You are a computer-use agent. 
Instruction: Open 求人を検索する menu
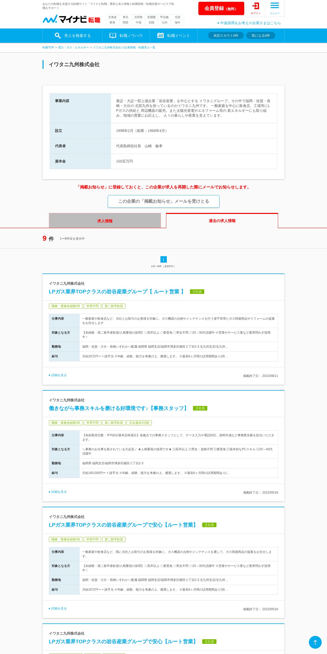(72, 36)
